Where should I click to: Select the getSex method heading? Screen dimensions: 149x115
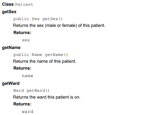pyautogui.click(x=9, y=12)
